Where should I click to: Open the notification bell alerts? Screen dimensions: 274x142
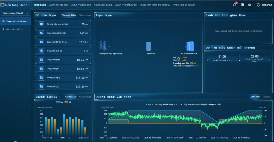(x=235, y=5)
